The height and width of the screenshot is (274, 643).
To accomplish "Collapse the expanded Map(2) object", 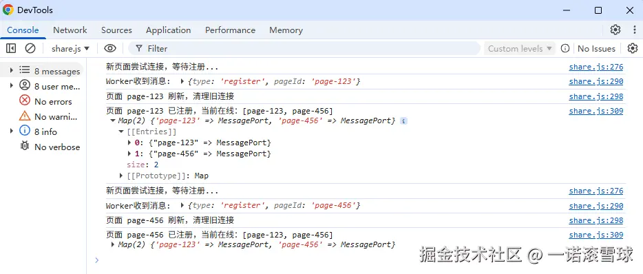I will click(113, 121).
